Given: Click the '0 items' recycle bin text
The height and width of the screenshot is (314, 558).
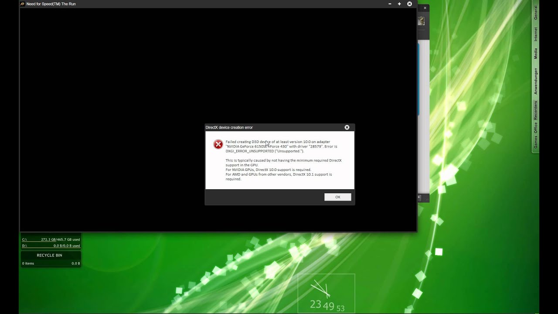Looking at the screenshot, I should coord(28,263).
